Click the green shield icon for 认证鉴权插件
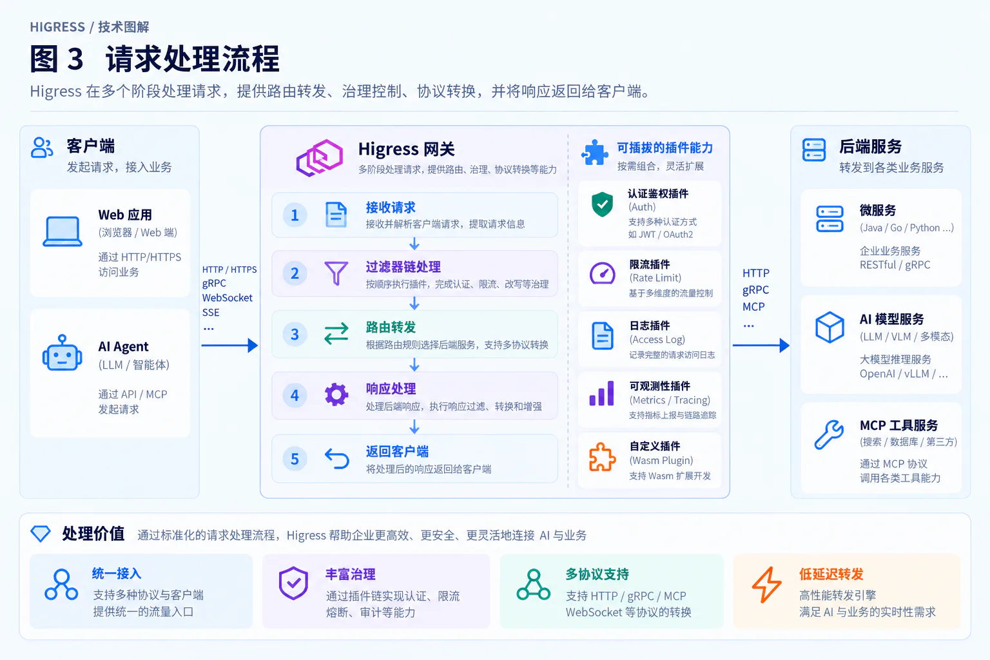Image resolution: width=990 pixels, height=660 pixels. 602,204
